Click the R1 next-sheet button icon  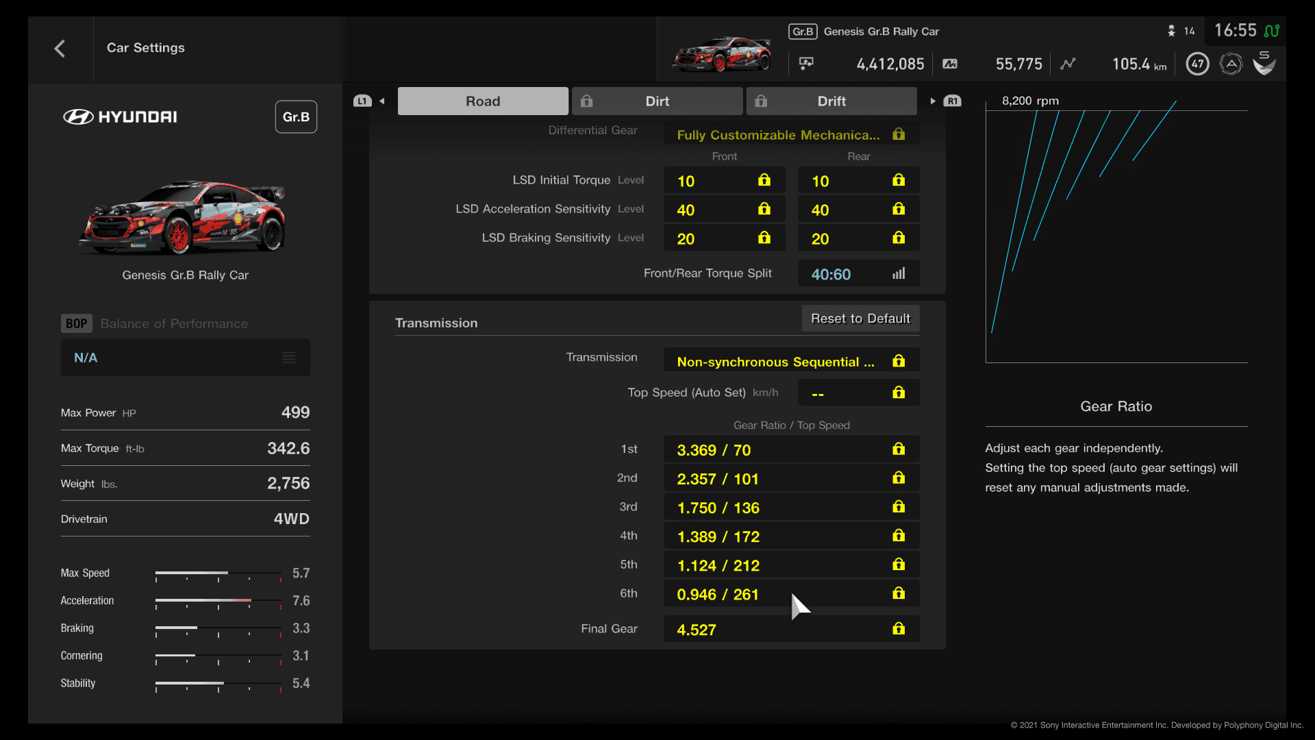[952, 101]
